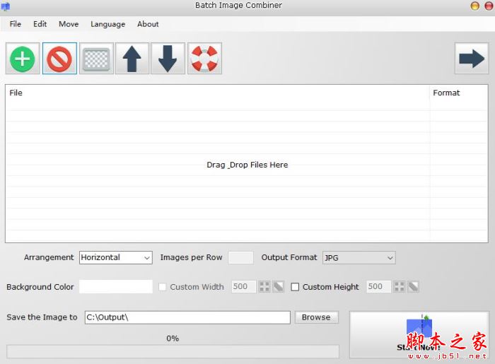Open the About menu
495x364 pixels.
[148, 24]
